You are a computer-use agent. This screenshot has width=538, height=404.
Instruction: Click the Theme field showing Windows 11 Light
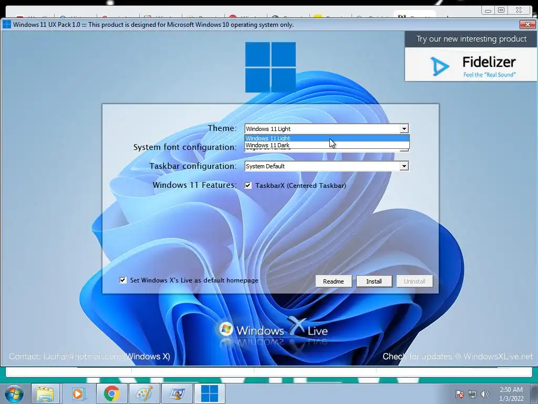(327, 129)
